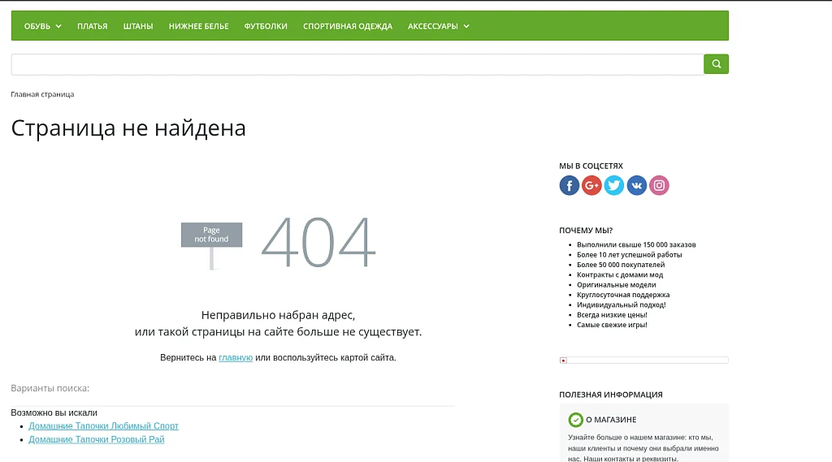Open the VK social icon

[637, 186]
